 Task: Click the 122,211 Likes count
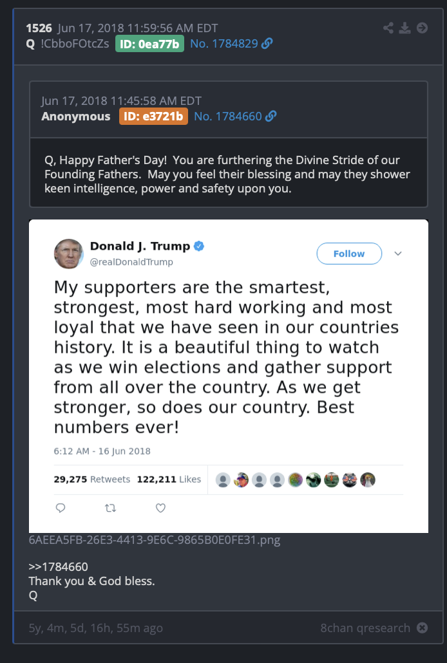pos(169,480)
